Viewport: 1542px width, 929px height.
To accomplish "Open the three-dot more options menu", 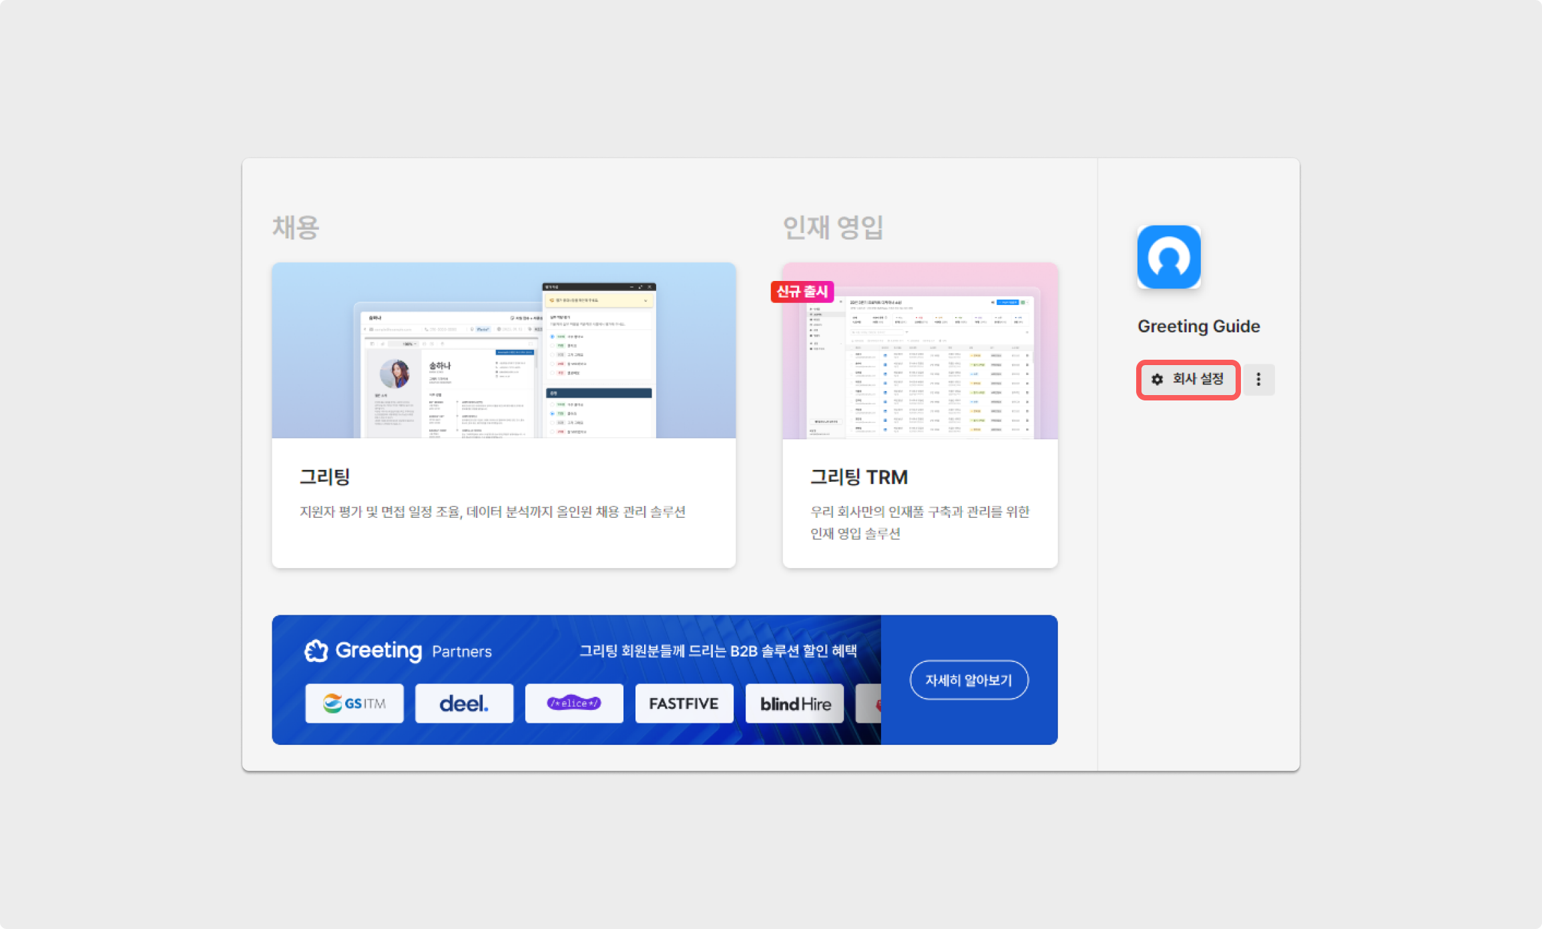I will (x=1258, y=379).
